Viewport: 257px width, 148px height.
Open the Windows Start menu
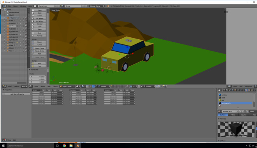tap(3, 146)
